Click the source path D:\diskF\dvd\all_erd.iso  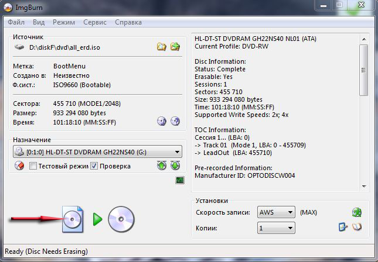coord(64,47)
